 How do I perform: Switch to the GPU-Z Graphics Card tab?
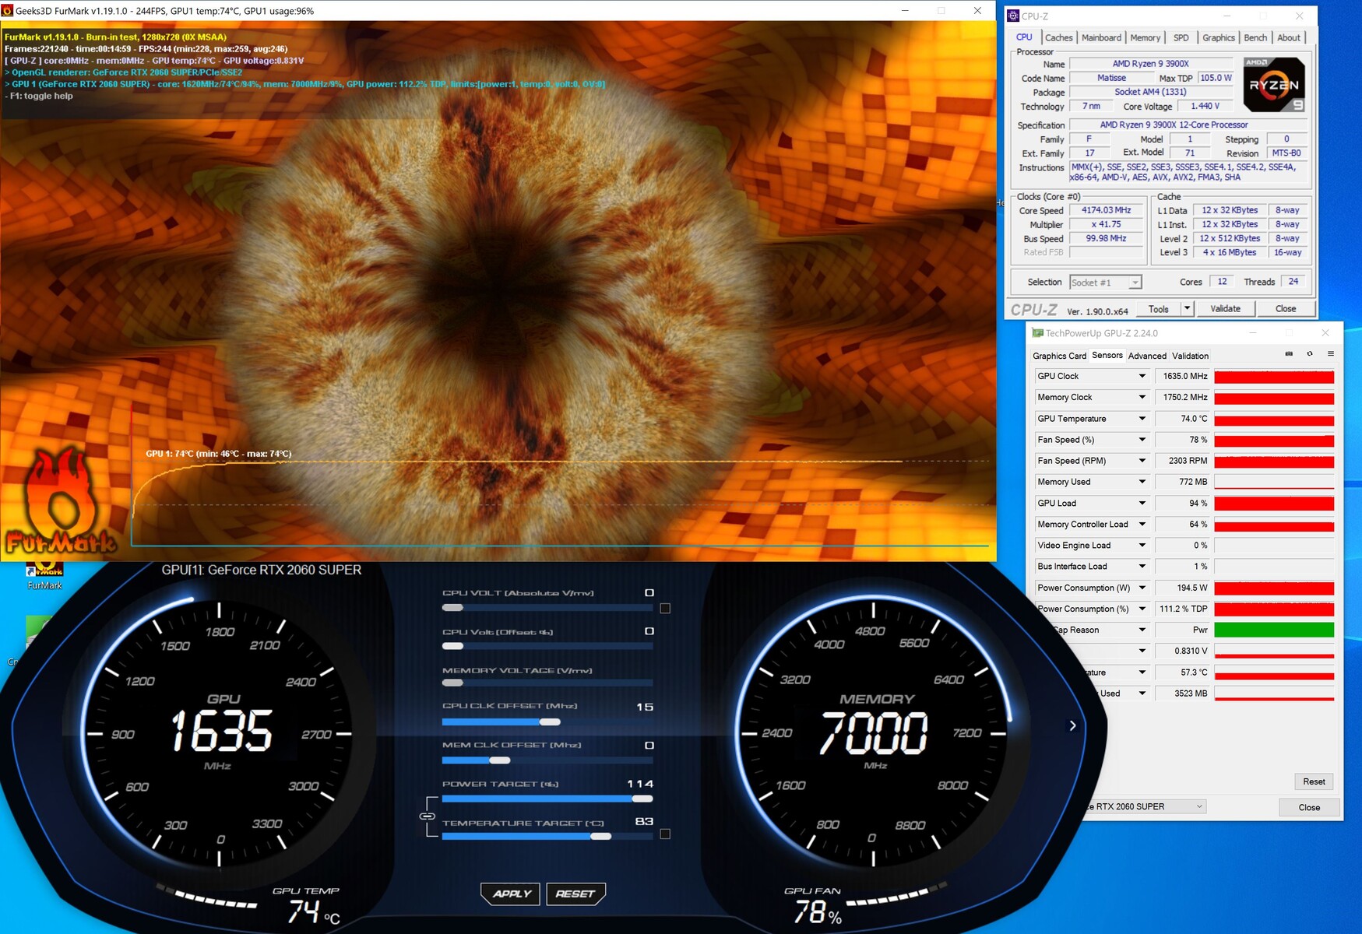(x=1059, y=356)
